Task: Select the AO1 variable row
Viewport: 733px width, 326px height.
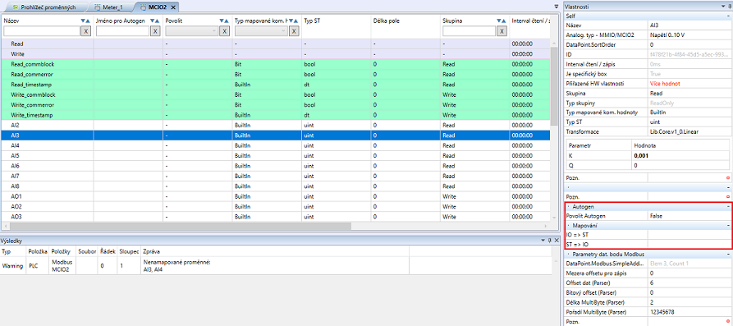Action: [276, 196]
